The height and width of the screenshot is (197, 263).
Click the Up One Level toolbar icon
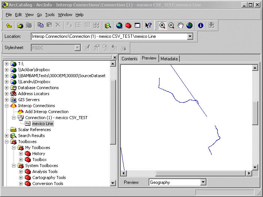9,25
